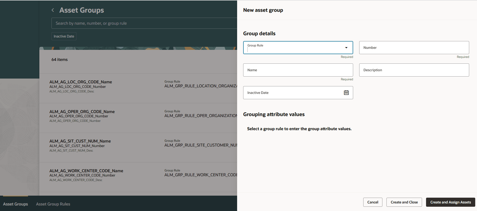Click the New asset group heading
This screenshot has width=477, height=211.
pyautogui.click(x=263, y=10)
